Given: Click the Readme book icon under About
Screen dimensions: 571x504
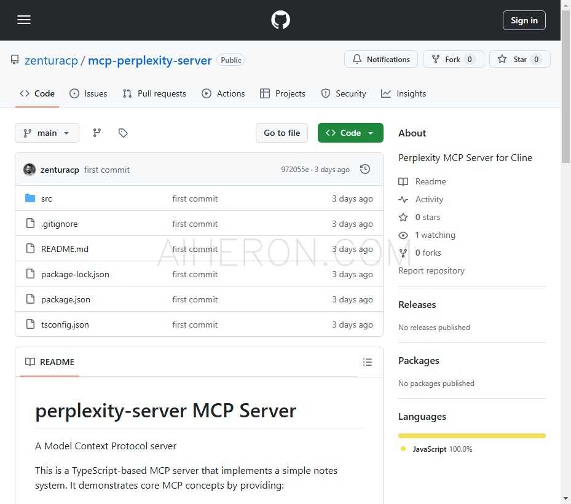Looking at the screenshot, I should pyautogui.click(x=403, y=181).
